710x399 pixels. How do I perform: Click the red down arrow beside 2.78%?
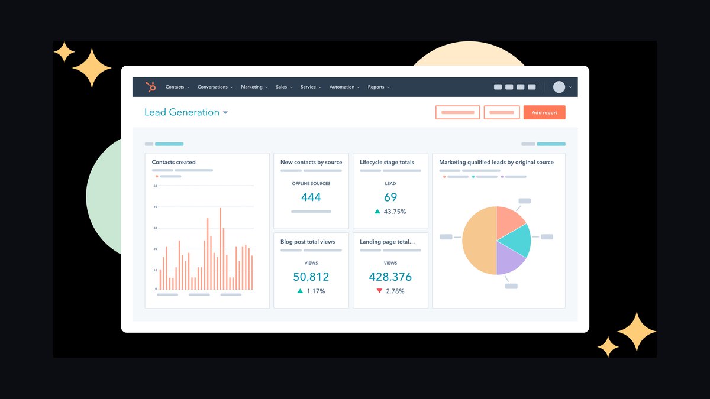pyautogui.click(x=379, y=291)
